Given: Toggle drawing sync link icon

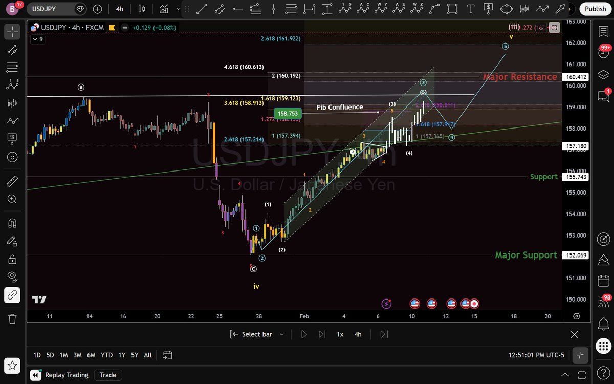Looking at the screenshot, I should tap(13, 294).
